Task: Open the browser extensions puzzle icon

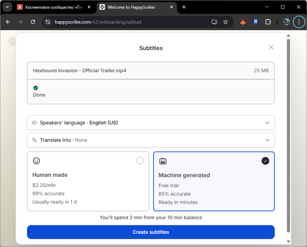Action: point(268,22)
